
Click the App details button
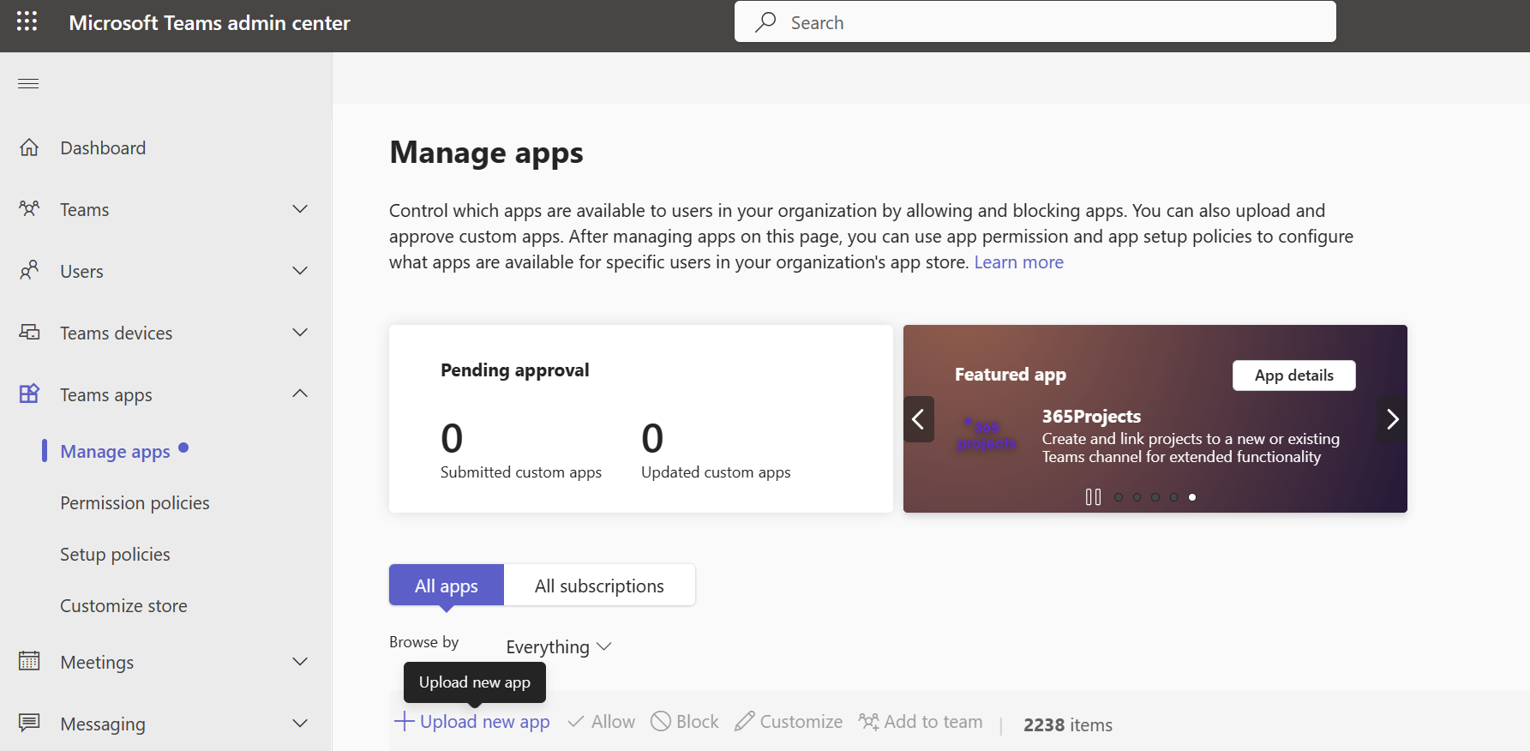pos(1293,375)
